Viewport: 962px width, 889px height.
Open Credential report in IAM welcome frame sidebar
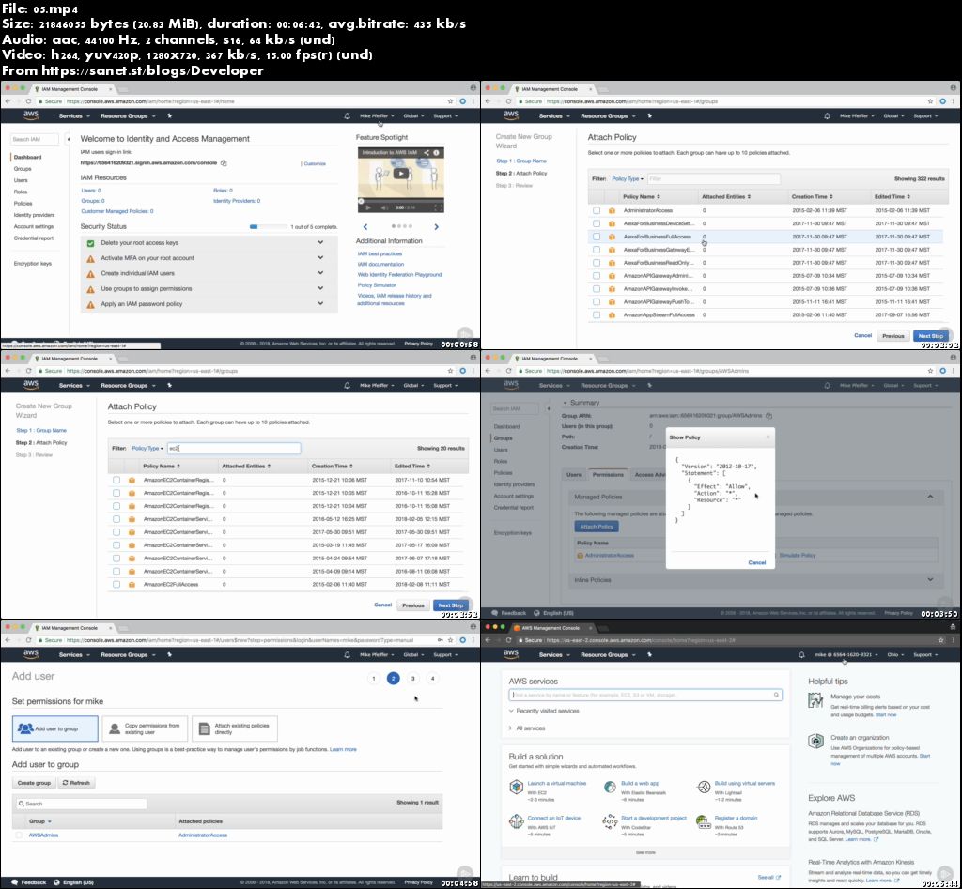point(33,238)
